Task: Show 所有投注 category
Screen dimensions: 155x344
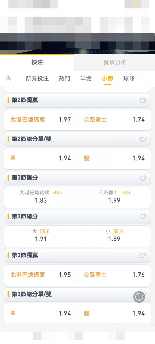Action: coord(37,78)
